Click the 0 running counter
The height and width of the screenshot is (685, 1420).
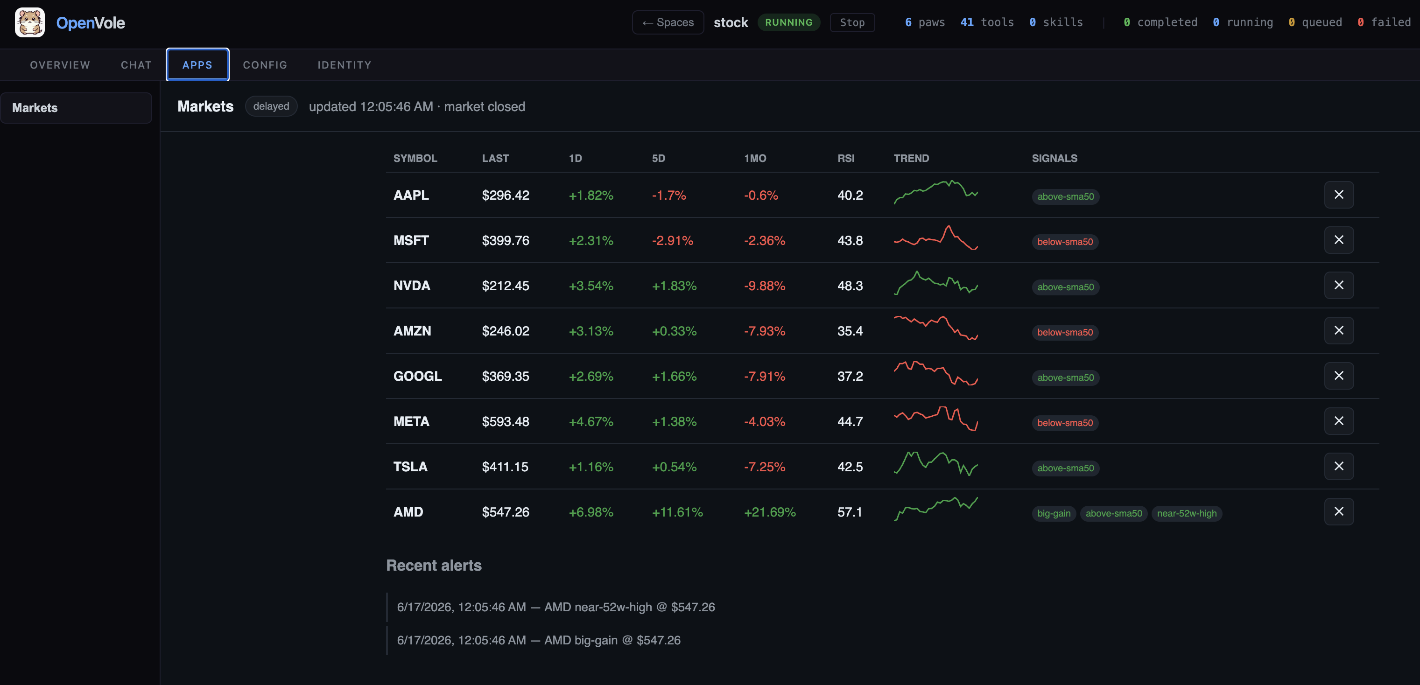(1243, 22)
